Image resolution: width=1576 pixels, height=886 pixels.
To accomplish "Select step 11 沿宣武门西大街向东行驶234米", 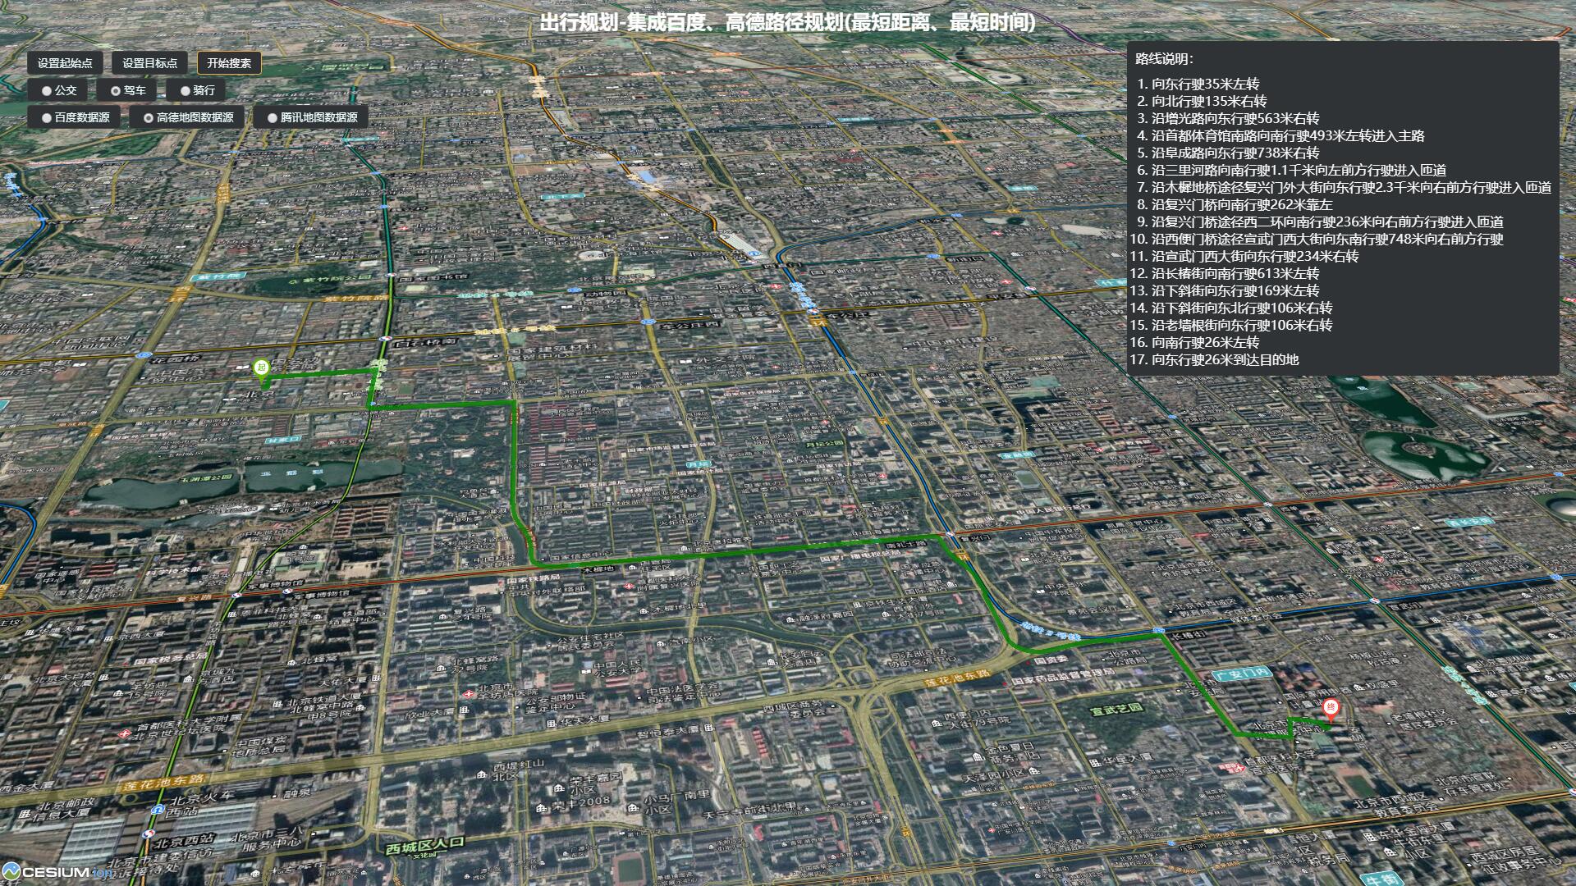I will click(1255, 256).
